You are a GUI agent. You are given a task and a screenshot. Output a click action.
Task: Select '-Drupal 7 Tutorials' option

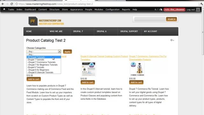coord(44,60)
